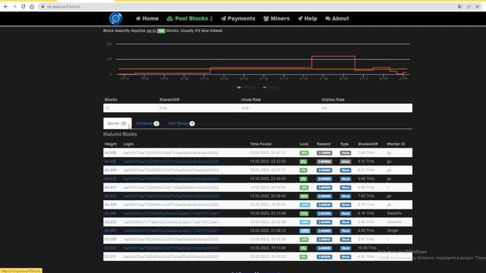Open block height 64,441
Image resolution: width=486 pixels, height=273 pixels.
[110, 187]
